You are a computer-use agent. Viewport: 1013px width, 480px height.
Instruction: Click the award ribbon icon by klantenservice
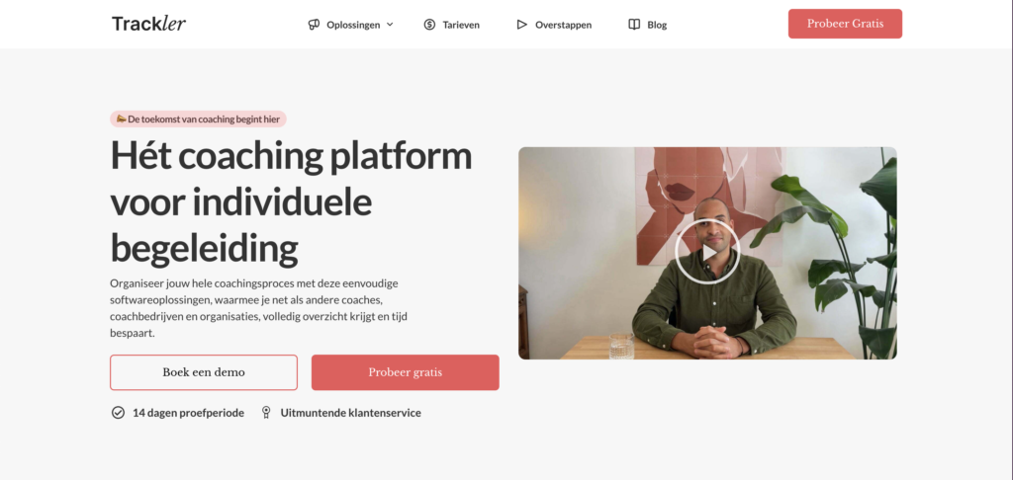pyautogui.click(x=265, y=412)
